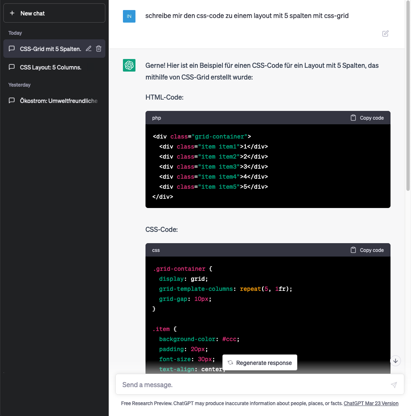Open the Ökostrom conversation from Yesterday

(59, 100)
